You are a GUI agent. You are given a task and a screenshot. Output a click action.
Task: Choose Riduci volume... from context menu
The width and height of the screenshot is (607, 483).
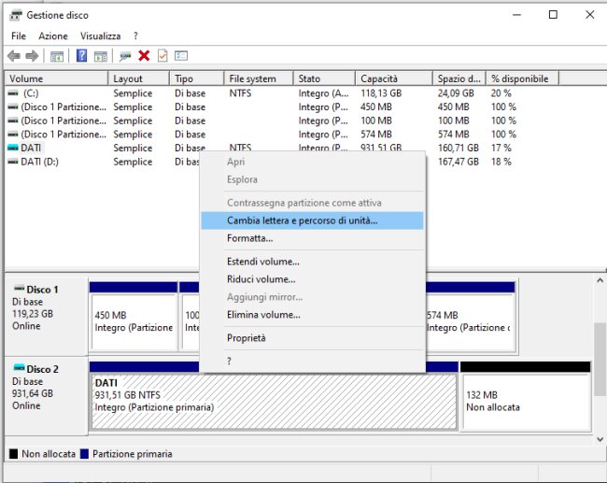coord(312,279)
